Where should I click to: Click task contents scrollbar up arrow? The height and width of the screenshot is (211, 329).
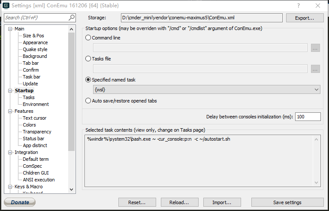[316, 139]
